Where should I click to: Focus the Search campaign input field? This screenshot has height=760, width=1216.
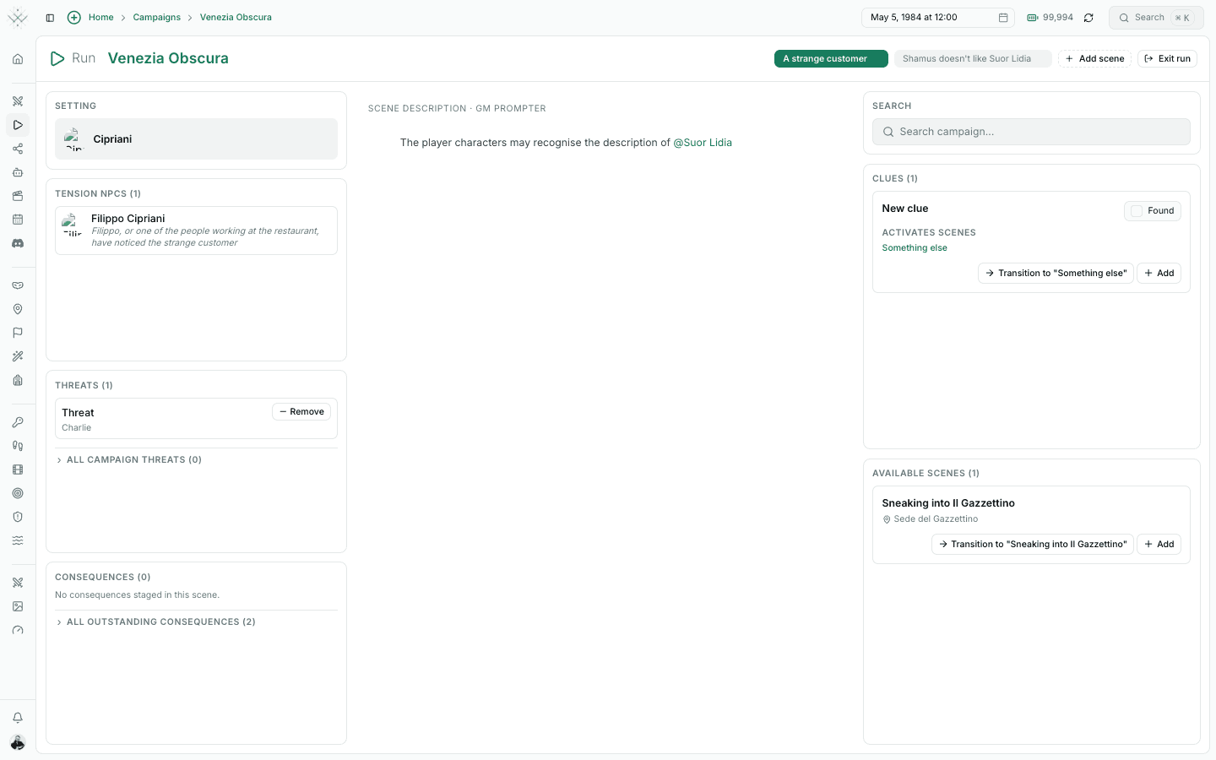(1031, 132)
